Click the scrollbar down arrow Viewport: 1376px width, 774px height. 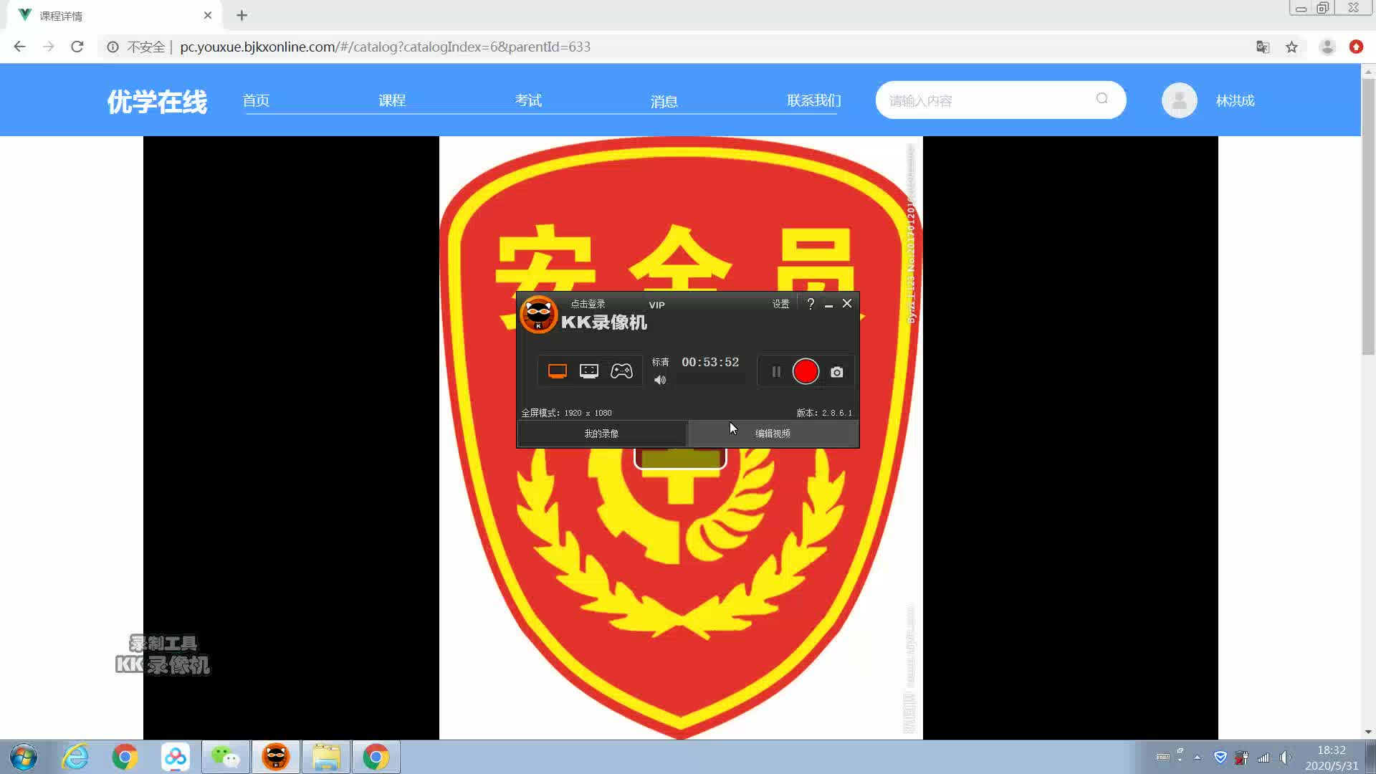(1368, 732)
